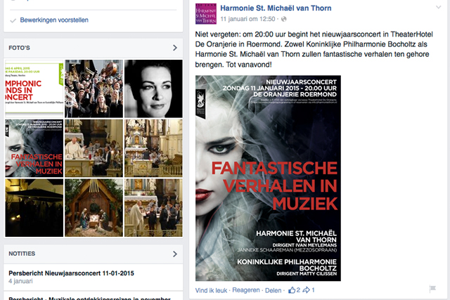The height and width of the screenshot is (300, 450).
Task: Click 'Vind ik leuk' on the post
Action: point(211,290)
